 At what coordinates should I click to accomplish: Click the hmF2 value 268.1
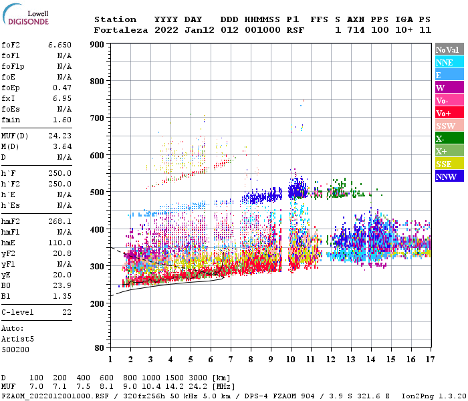pyautogui.click(x=60, y=221)
